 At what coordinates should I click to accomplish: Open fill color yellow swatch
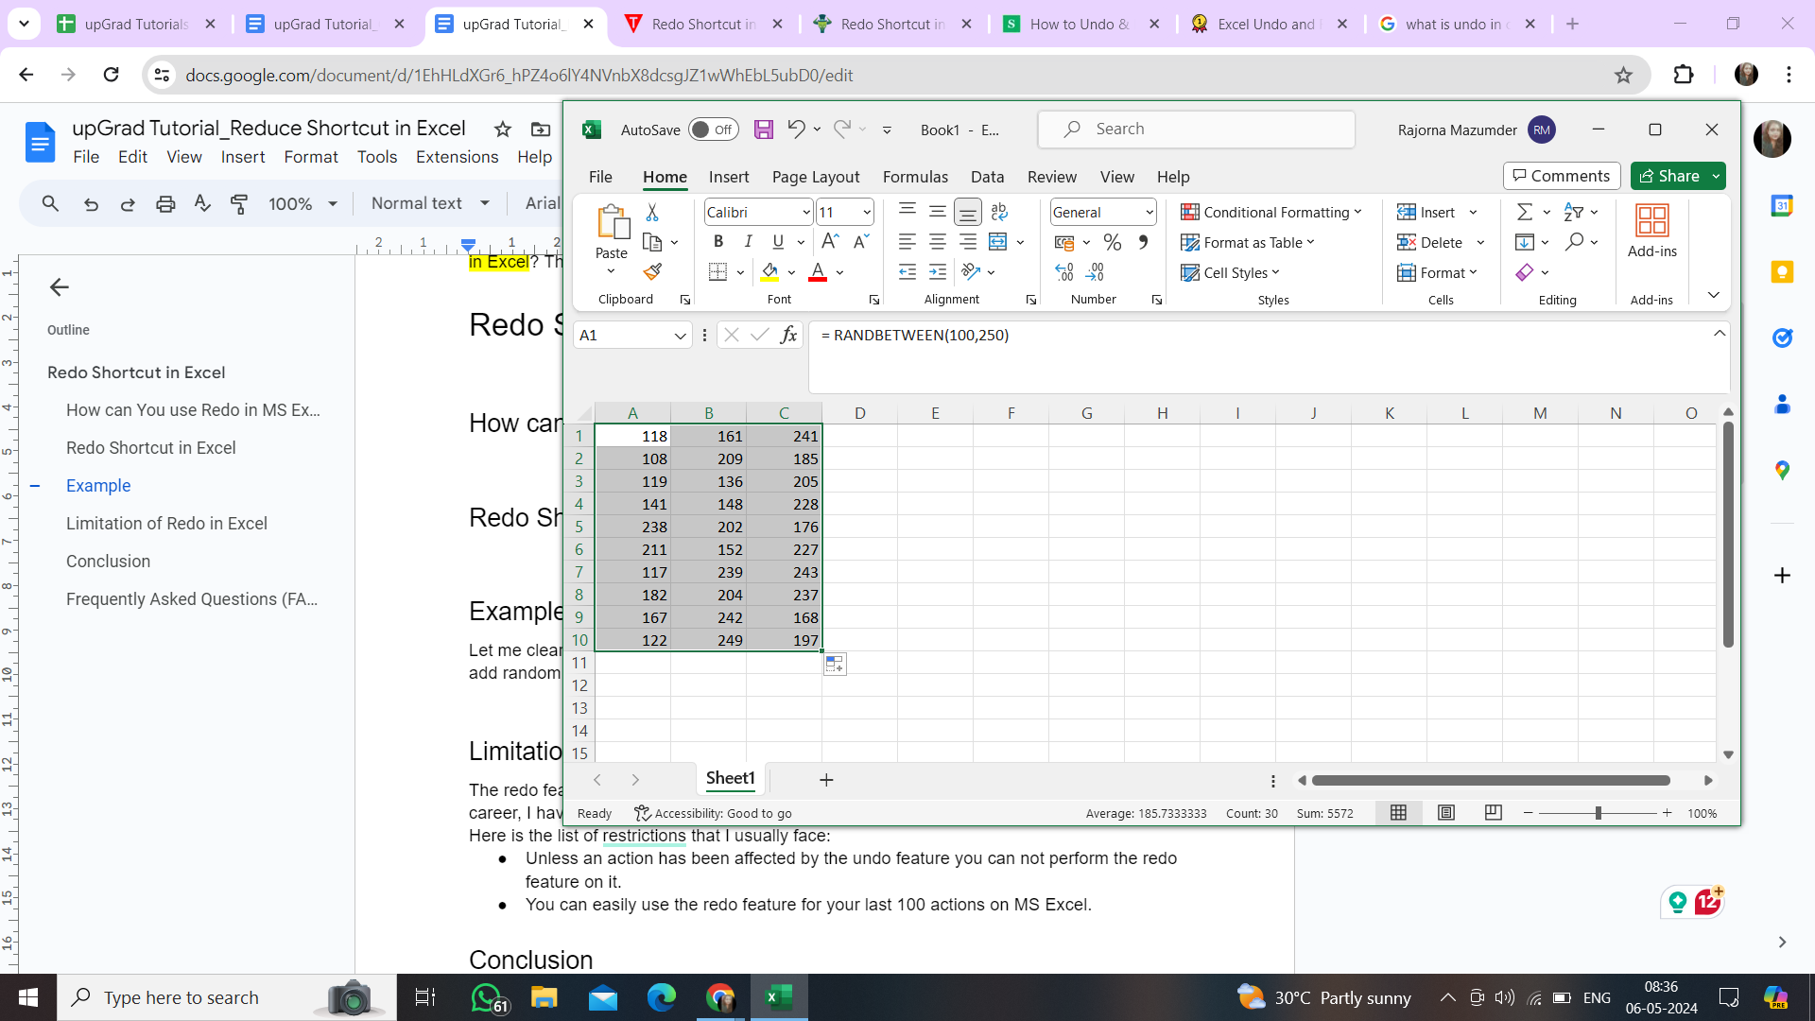pos(770,272)
